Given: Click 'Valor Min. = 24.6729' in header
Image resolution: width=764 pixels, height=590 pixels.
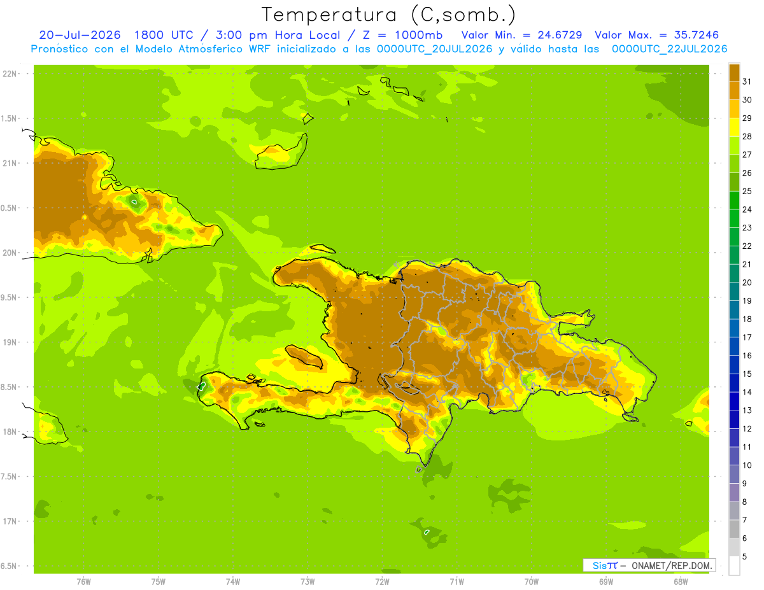Looking at the screenshot, I should click(521, 35).
